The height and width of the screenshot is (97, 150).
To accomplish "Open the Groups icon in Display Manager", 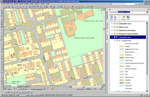I will [123, 18].
